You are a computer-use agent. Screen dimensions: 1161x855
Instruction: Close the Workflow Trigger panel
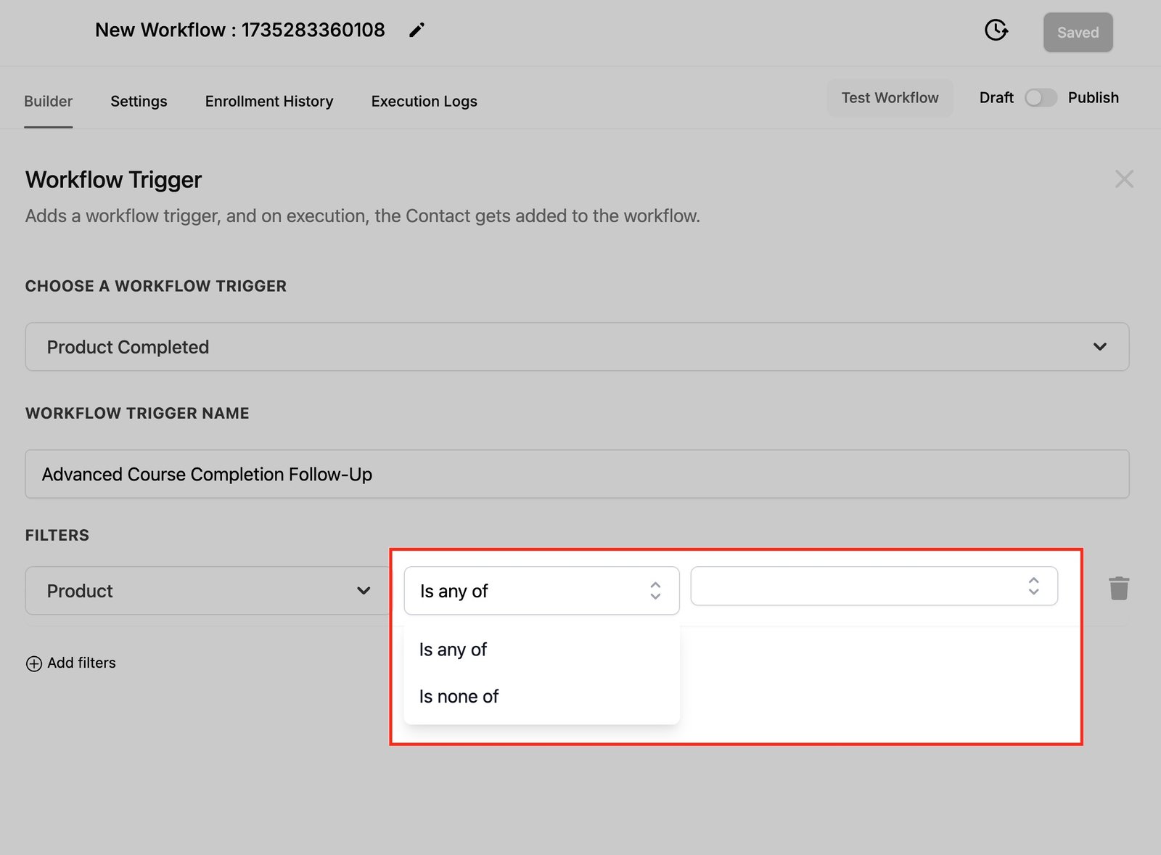(x=1123, y=179)
